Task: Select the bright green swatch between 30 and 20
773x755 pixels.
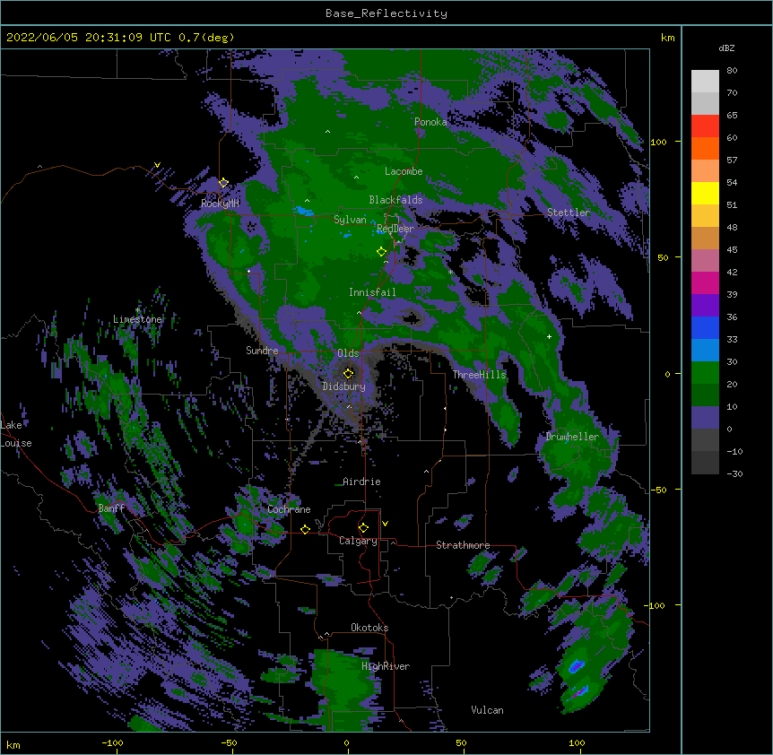Action: point(705,373)
